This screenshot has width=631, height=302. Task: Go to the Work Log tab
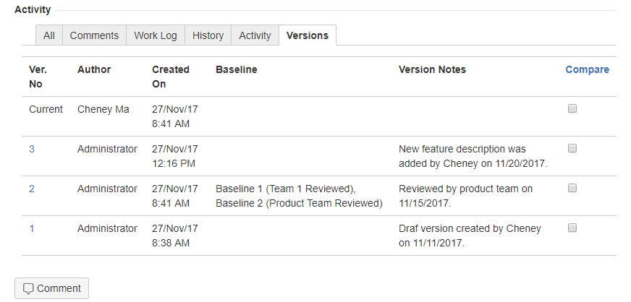click(x=155, y=35)
